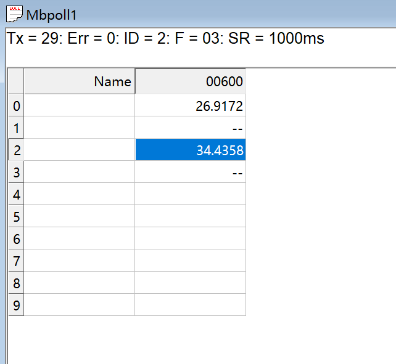Click the '--' value cell in row 3
The image size is (396, 364).
point(190,172)
